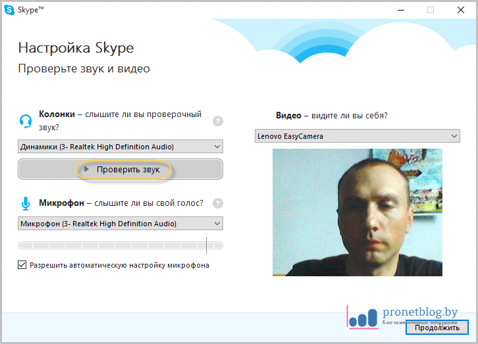Click the Микрофон – слышите ли вы label
This screenshot has height=344, width=478.
click(121, 203)
